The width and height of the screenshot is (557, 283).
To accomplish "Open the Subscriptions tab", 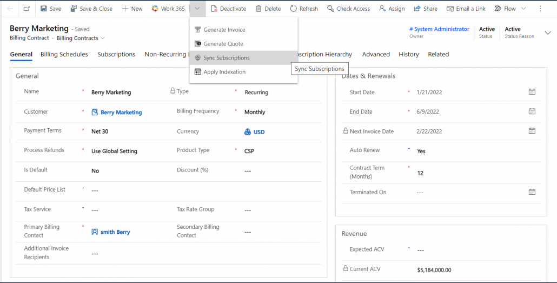I will [x=116, y=55].
